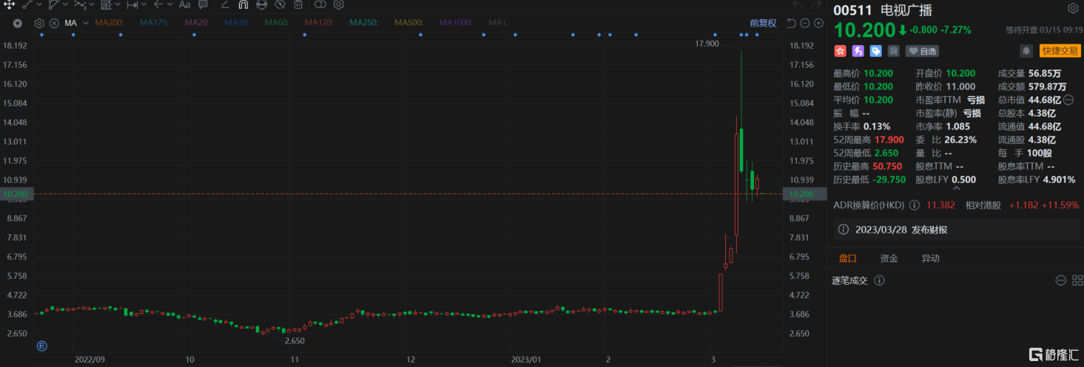Select the polygon shape drawing tool
The width and height of the screenshot is (1084, 367).
[54, 4]
